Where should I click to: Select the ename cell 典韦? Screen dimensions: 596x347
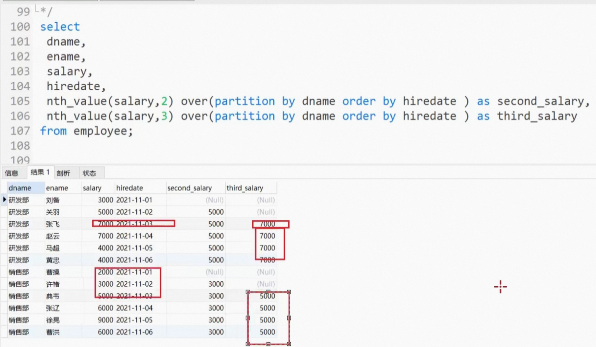coord(53,296)
